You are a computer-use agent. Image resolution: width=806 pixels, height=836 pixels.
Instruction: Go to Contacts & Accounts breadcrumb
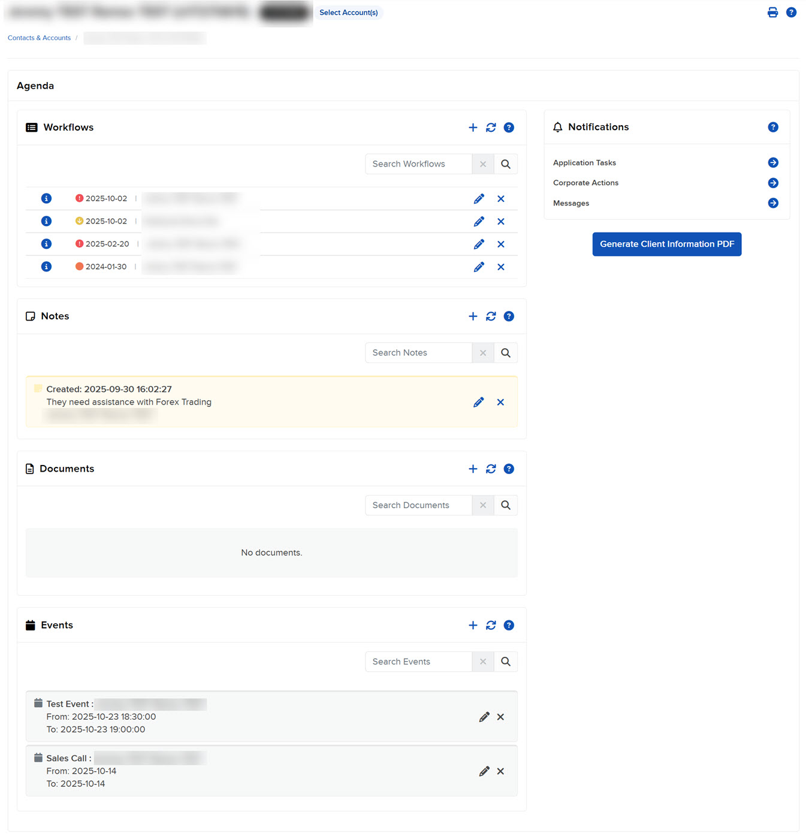(39, 38)
